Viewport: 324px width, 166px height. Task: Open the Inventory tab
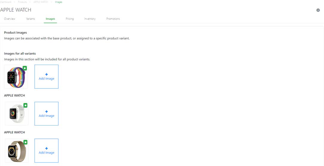90,19
